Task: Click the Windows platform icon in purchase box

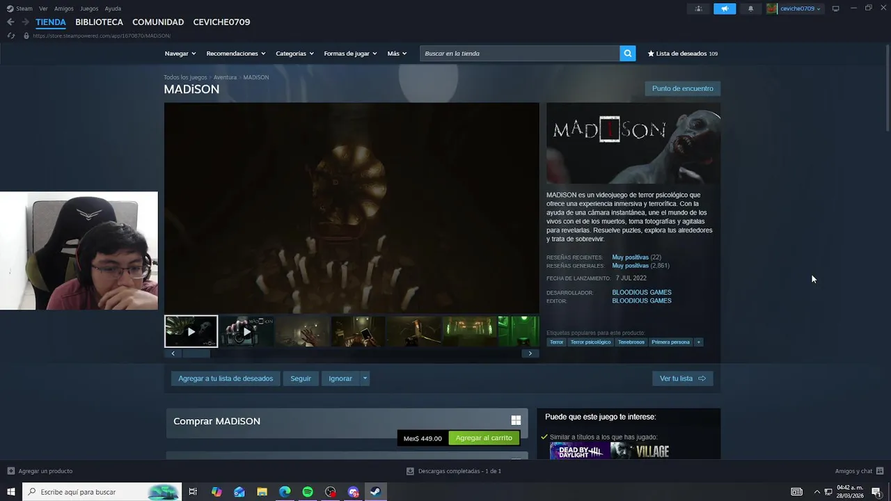Action: 516,420
